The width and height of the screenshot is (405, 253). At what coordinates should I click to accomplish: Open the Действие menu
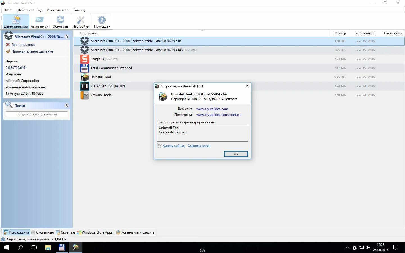click(x=25, y=10)
